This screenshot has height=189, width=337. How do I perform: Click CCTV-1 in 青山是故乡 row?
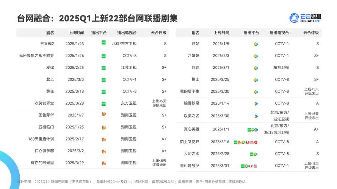click(282, 166)
